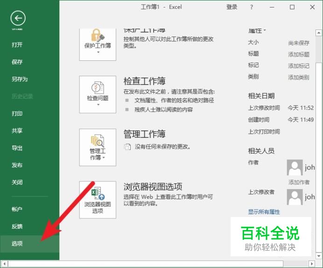Choose 另存为 from the sidebar
Screen dimensions: 323x268
pyautogui.click(x=20, y=79)
